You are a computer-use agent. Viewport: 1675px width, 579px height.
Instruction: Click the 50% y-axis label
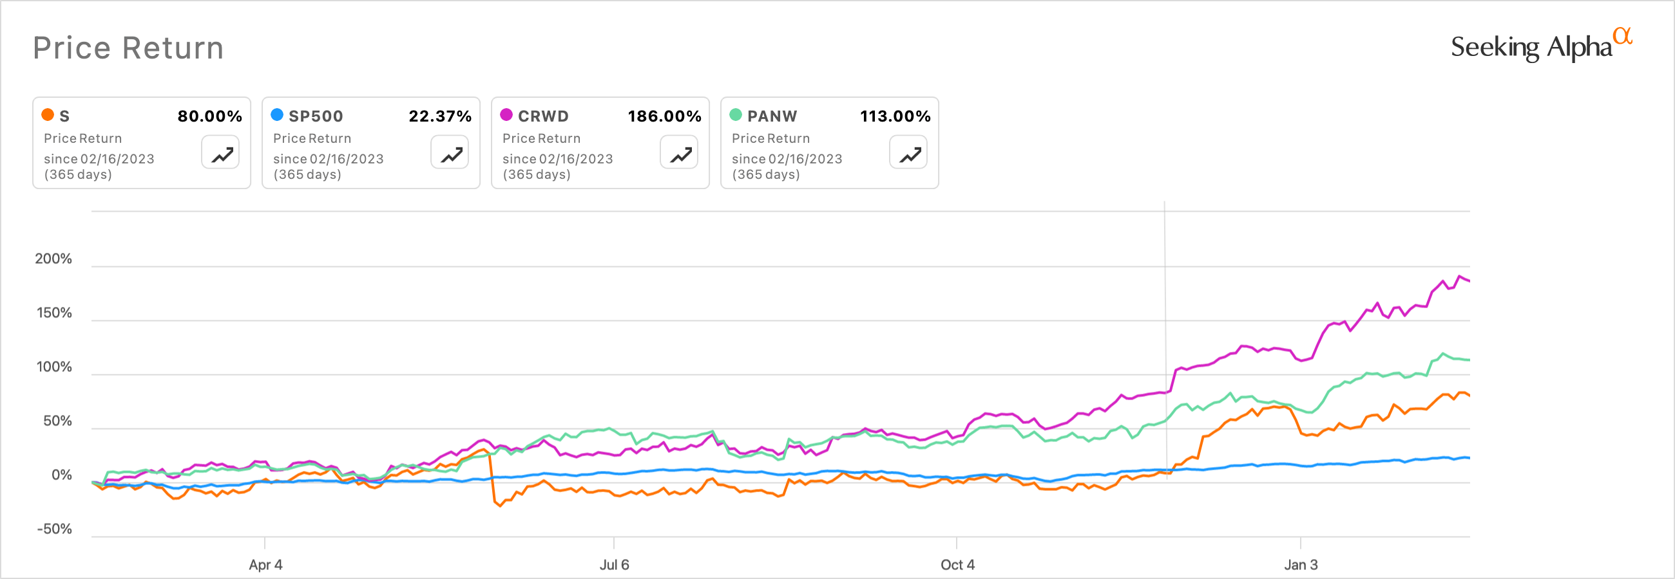[58, 421]
